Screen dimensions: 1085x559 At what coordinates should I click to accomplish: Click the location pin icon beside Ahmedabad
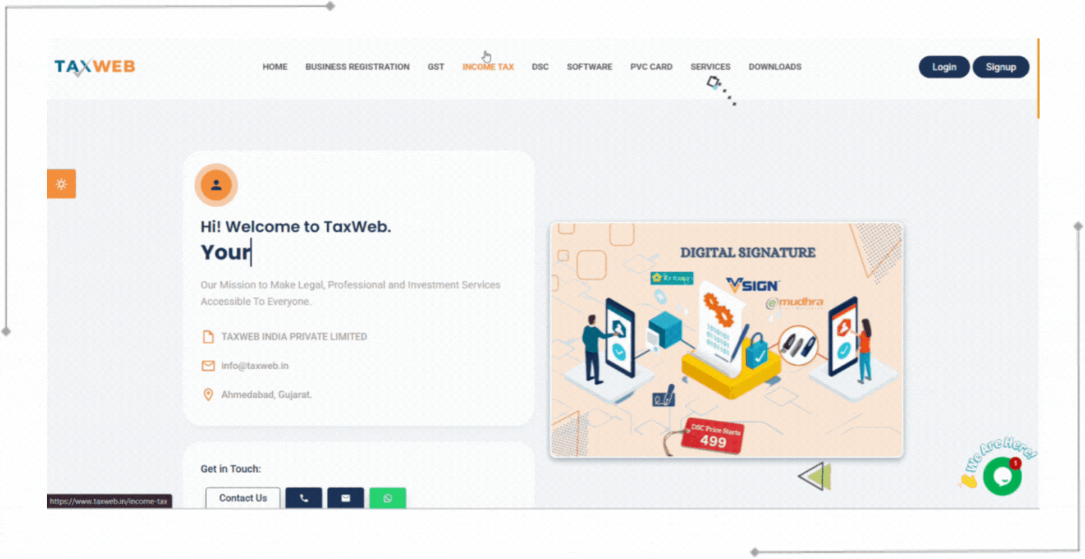(208, 395)
